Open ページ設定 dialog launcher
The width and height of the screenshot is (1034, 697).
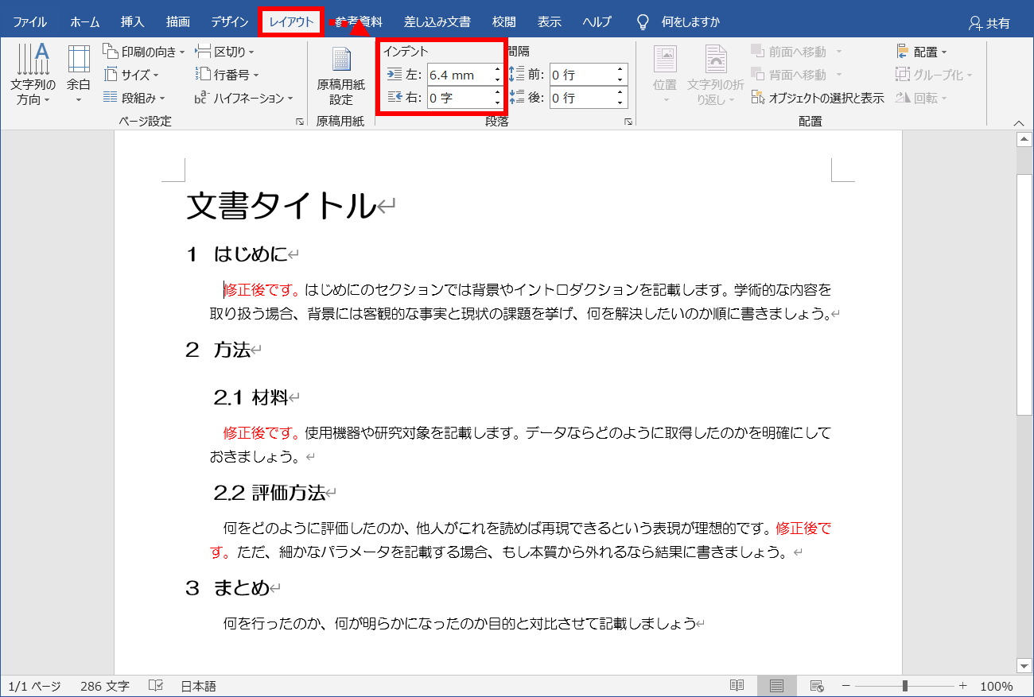point(300,122)
